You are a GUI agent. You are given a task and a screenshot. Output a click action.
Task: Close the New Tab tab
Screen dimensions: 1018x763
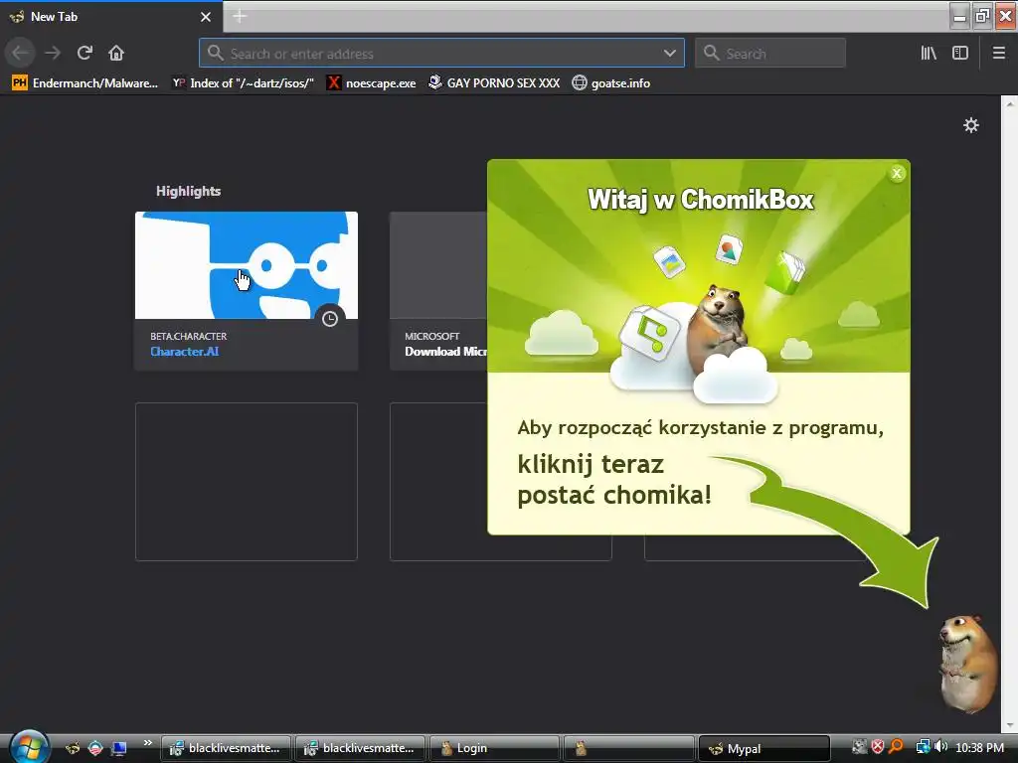[206, 17]
